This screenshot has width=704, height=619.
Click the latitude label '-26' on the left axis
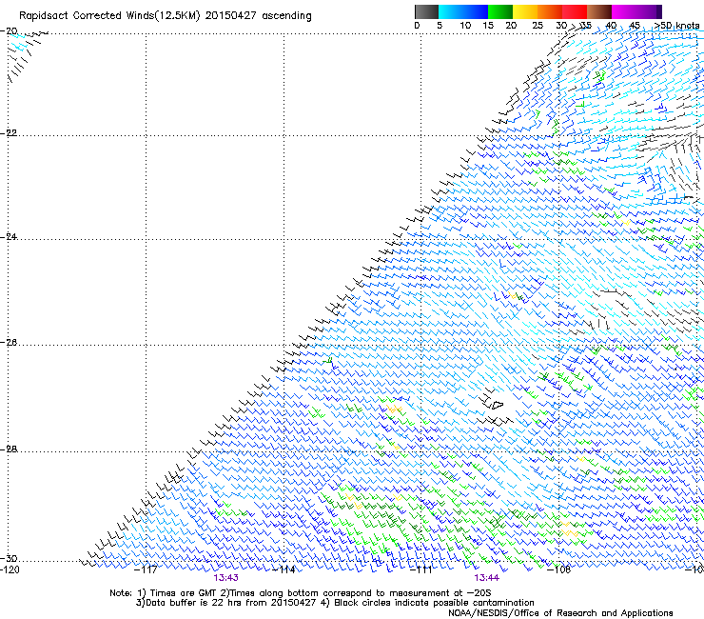pos(9,343)
